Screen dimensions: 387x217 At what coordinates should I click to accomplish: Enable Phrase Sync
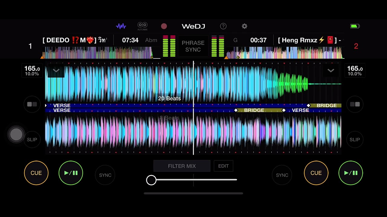click(193, 46)
